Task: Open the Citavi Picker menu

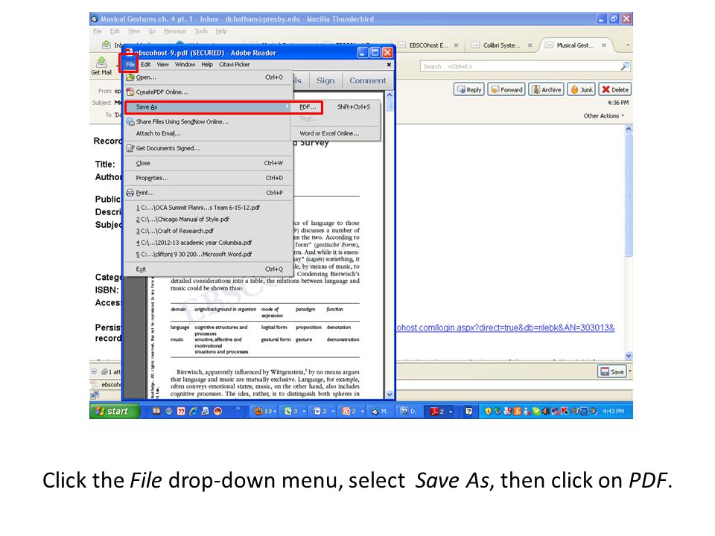Action: (235, 64)
